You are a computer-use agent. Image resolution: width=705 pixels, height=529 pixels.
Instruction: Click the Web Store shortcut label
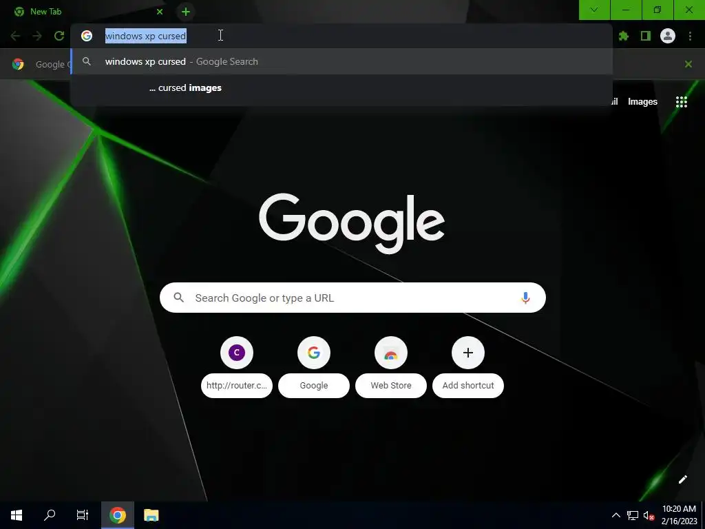[x=391, y=386]
